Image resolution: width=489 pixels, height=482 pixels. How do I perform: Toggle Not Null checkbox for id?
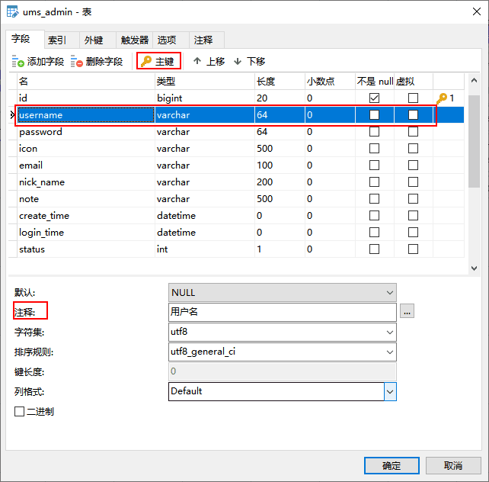click(x=374, y=98)
